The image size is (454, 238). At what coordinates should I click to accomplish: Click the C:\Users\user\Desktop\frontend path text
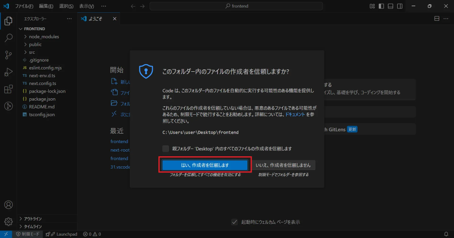pos(201,132)
